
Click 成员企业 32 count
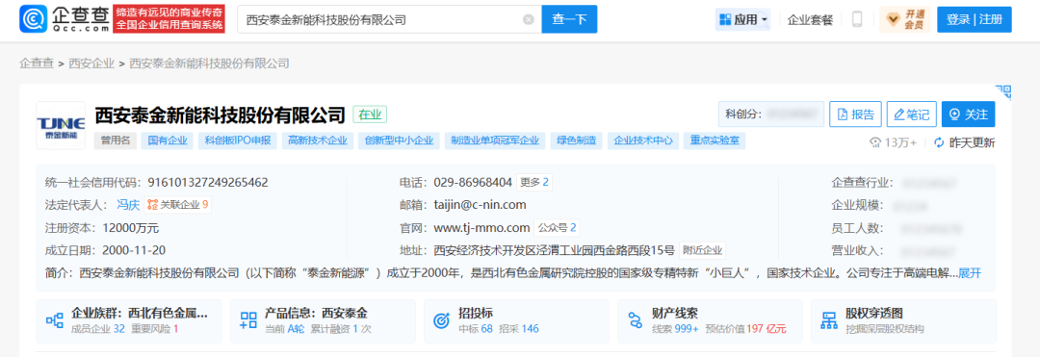[x=97, y=328]
